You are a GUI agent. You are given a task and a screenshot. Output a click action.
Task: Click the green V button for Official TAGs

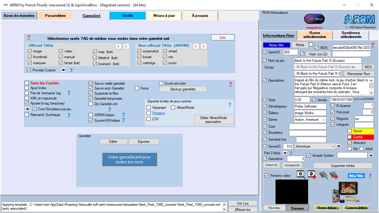click(x=118, y=46)
